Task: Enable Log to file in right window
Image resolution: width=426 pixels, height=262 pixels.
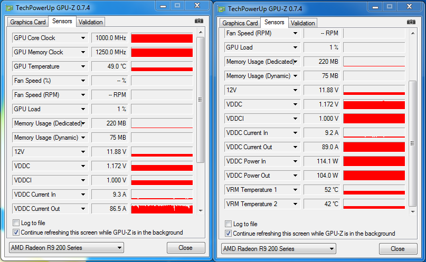Action: pyautogui.click(x=229, y=224)
